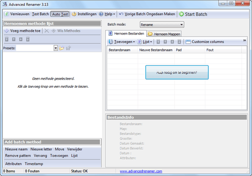Viewport: 252px width, 176px height.
Task: Click Voeg methode toe
Action: click(x=22, y=31)
